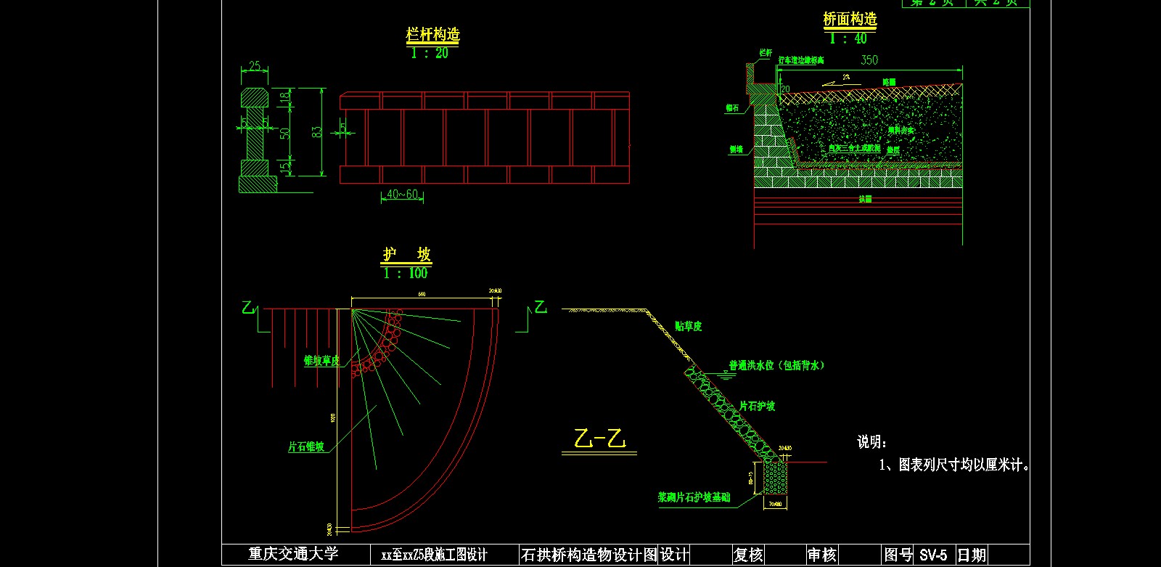Select the 填料夯实 fill label
This screenshot has height=567, width=1161.
point(901,131)
